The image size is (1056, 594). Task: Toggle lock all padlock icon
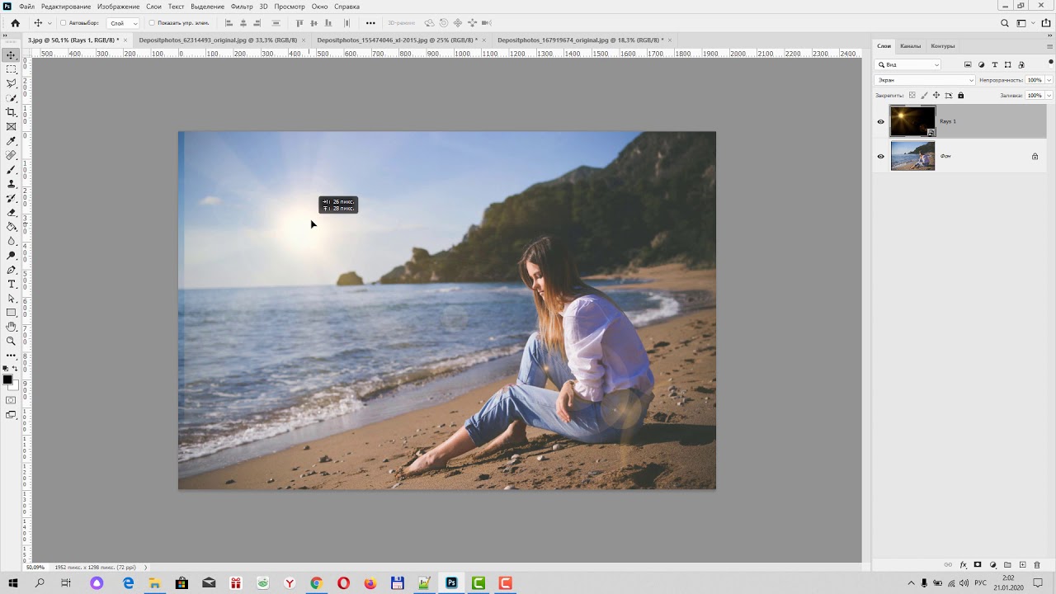tap(960, 95)
